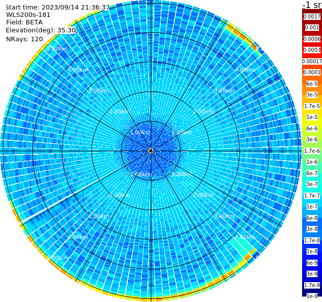This screenshot has height=302, width=322.
Task: Select the 1.7e-5 colorbar value
Action: coord(312,106)
